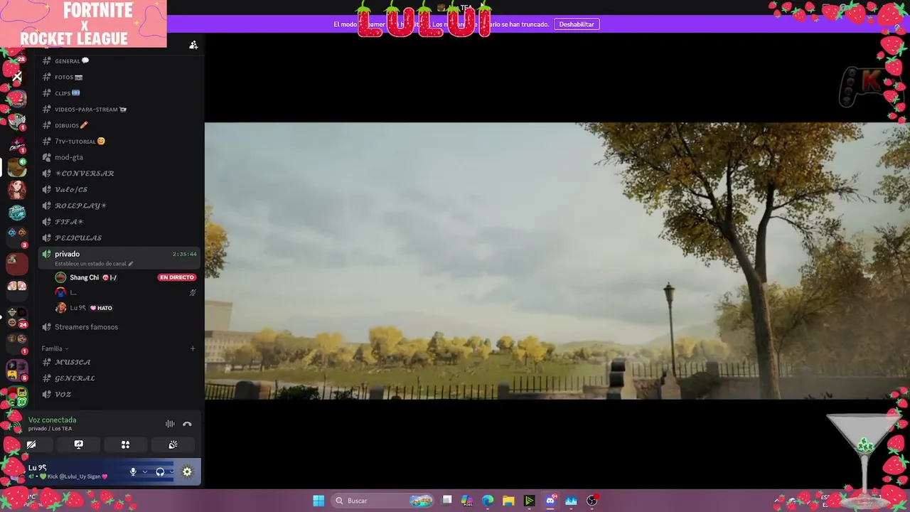Open Task View from taskbar
910x512 pixels.
click(446, 501)
